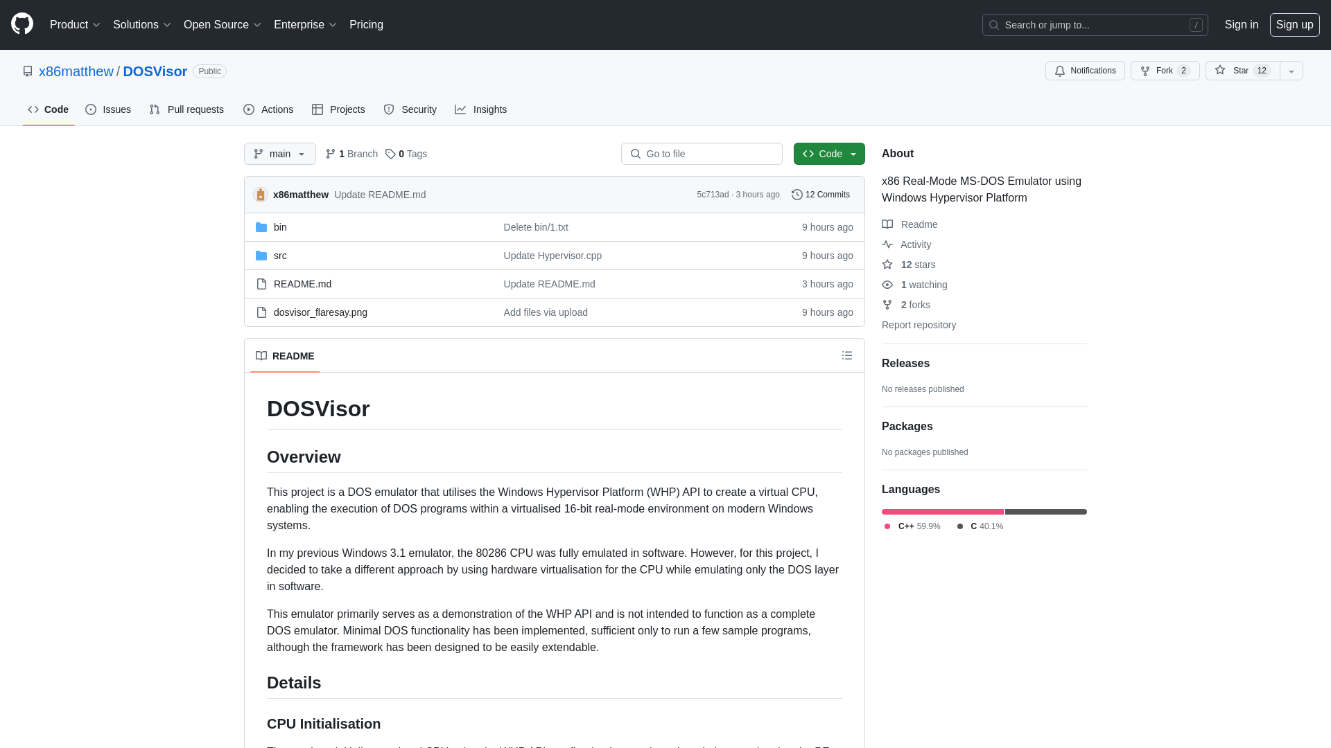Open the GitHub home logo
Viewport: 1331px width, 748px height.
click(22, 24)
